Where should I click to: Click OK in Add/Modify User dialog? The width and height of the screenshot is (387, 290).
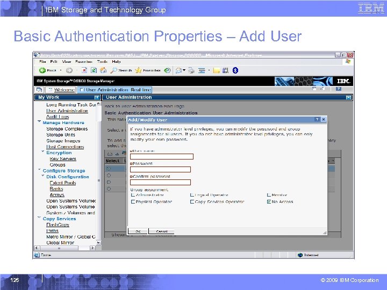click(x=138, y=231)
